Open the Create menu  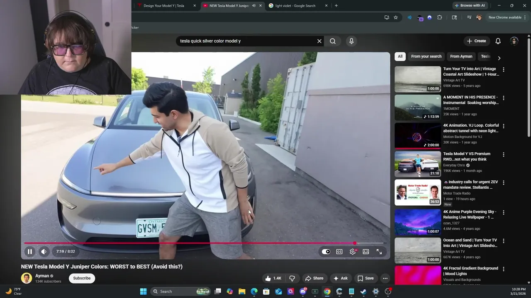pyautogui.click(x=476, y=41)
